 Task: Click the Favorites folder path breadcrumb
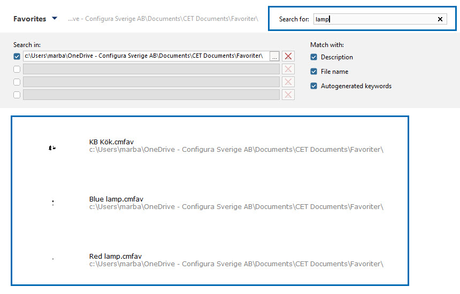(163, 19)
